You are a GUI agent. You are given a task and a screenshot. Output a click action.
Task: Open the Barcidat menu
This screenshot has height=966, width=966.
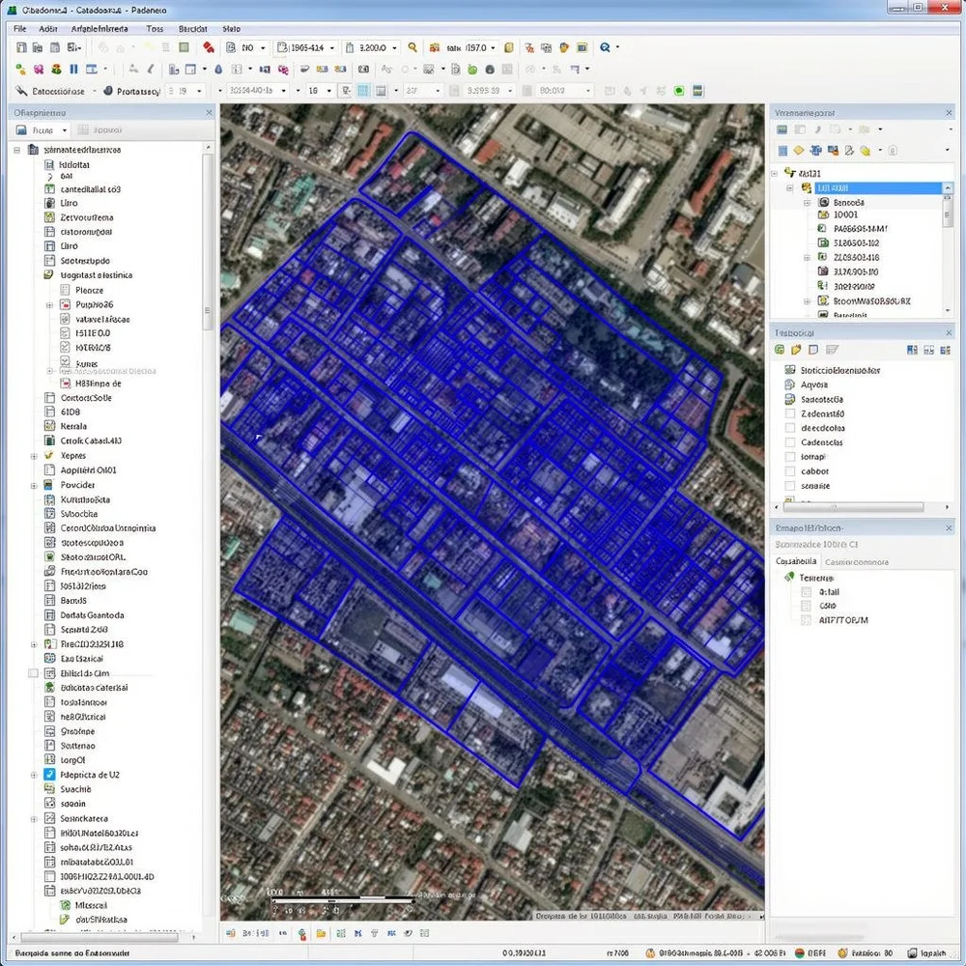[x=193, y=29]
